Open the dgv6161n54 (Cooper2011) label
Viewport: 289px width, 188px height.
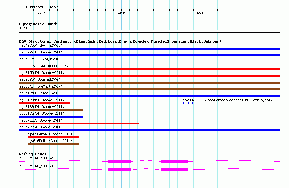[x=42, y=100]
